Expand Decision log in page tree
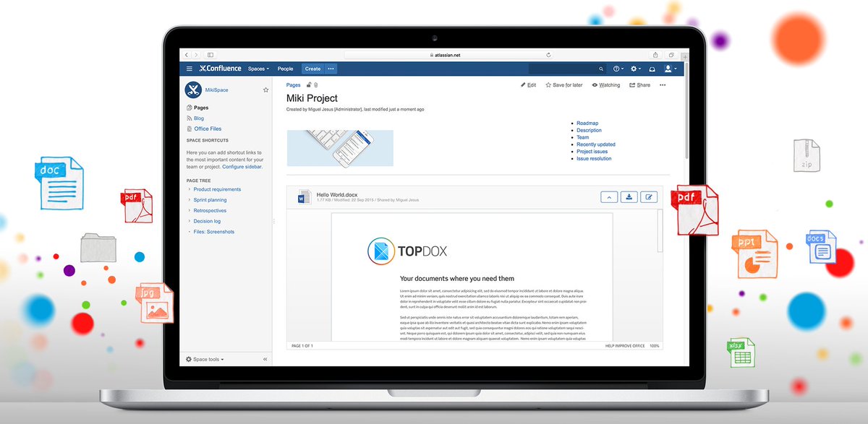 pos(189,221)
